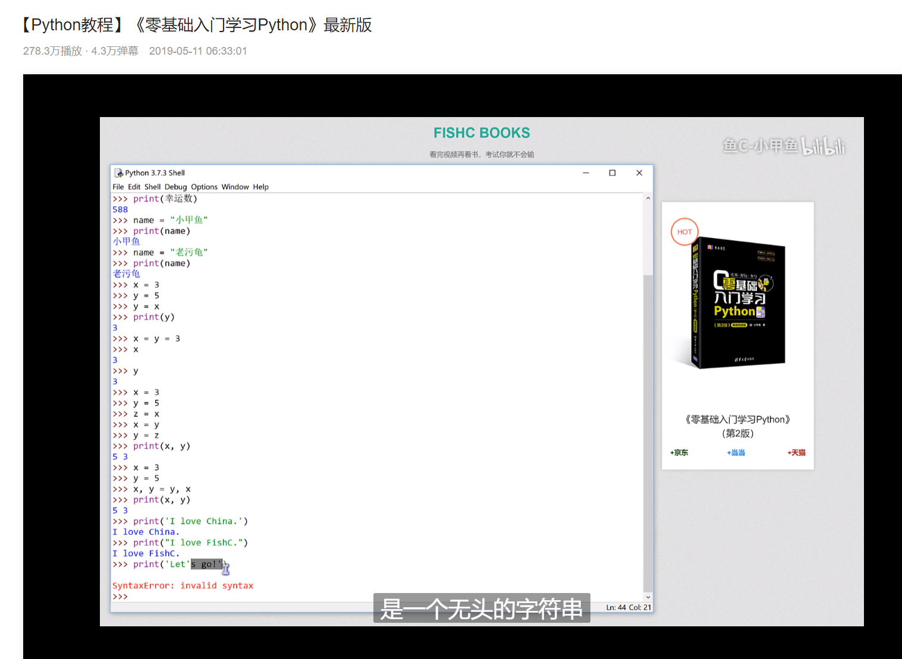Open the File menu in IDLE

click(118, 187)
